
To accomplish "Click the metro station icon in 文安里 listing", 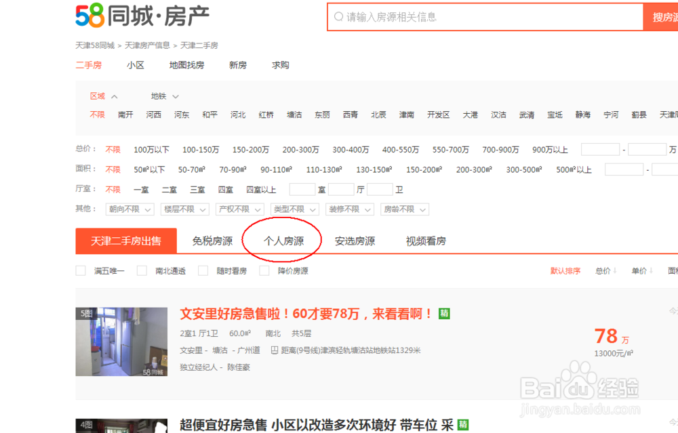I will coord(274,350).
